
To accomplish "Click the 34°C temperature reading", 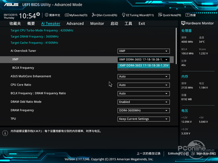I will point(202,42).
